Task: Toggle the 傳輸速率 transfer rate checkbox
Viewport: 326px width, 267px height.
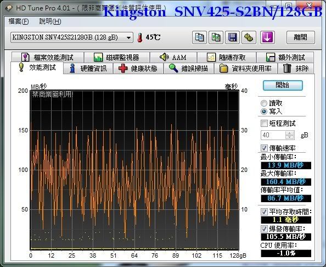Action: pyautogui.click(x=264, y=148)
